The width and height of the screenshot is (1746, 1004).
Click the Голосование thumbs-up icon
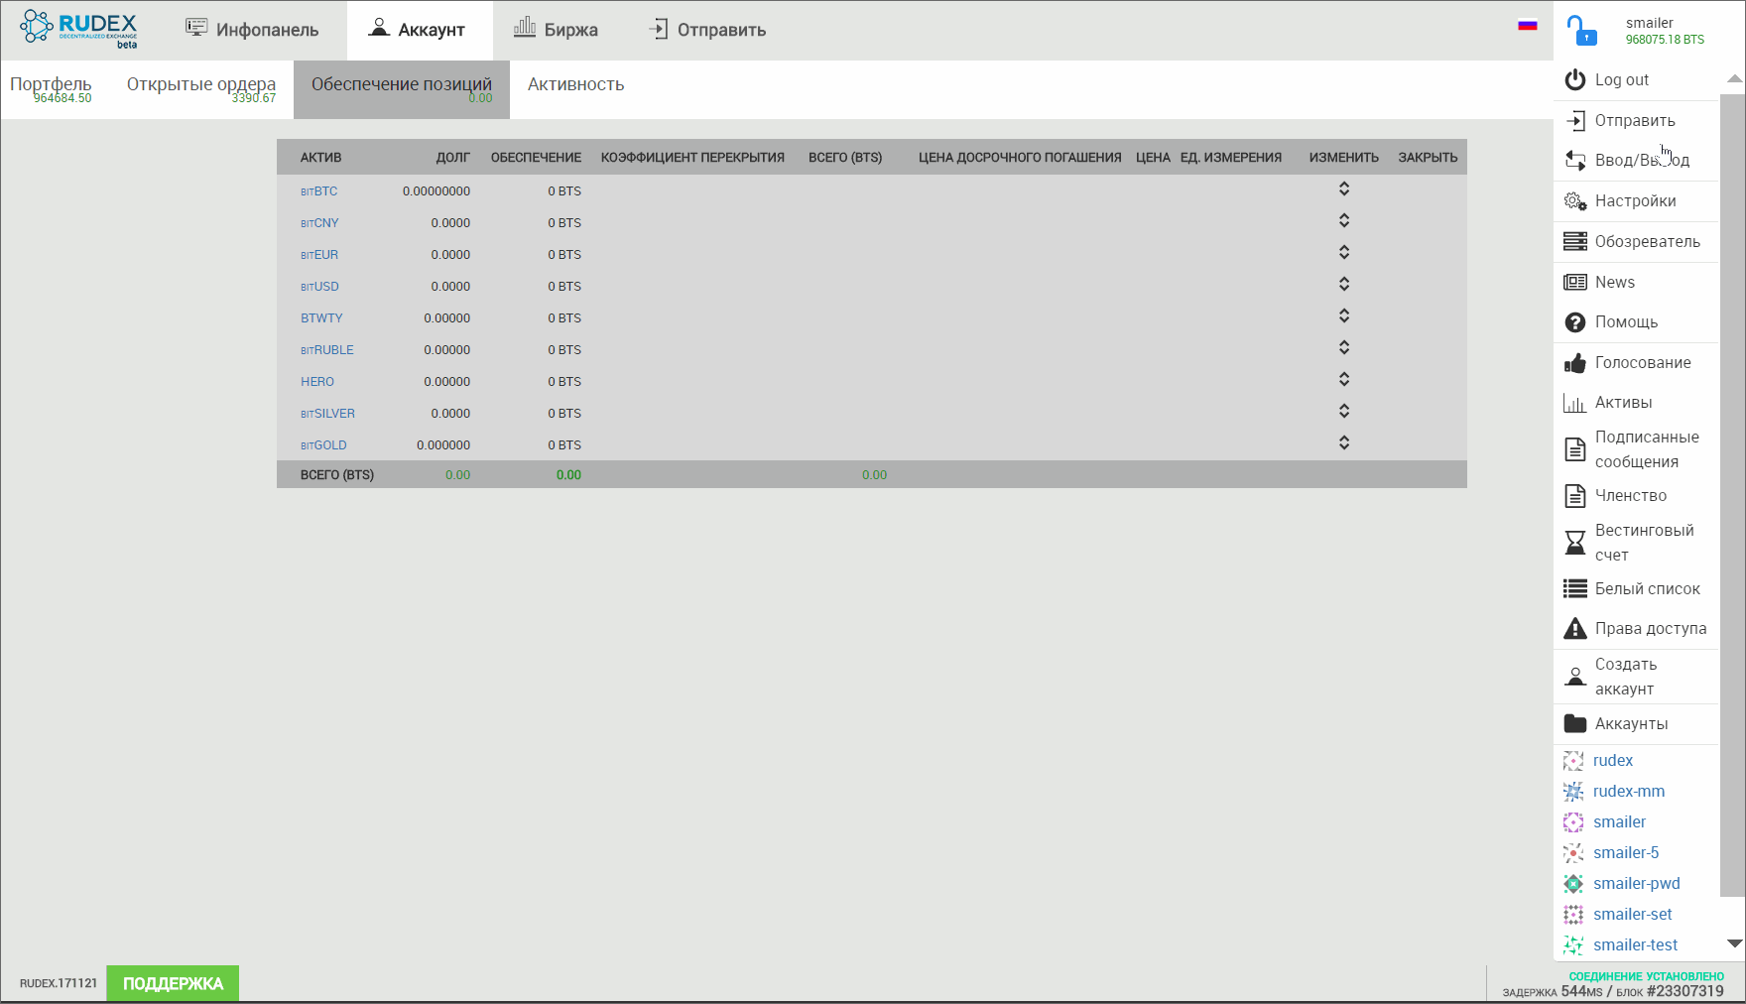pyautogui.click(x=1575, y=362)
